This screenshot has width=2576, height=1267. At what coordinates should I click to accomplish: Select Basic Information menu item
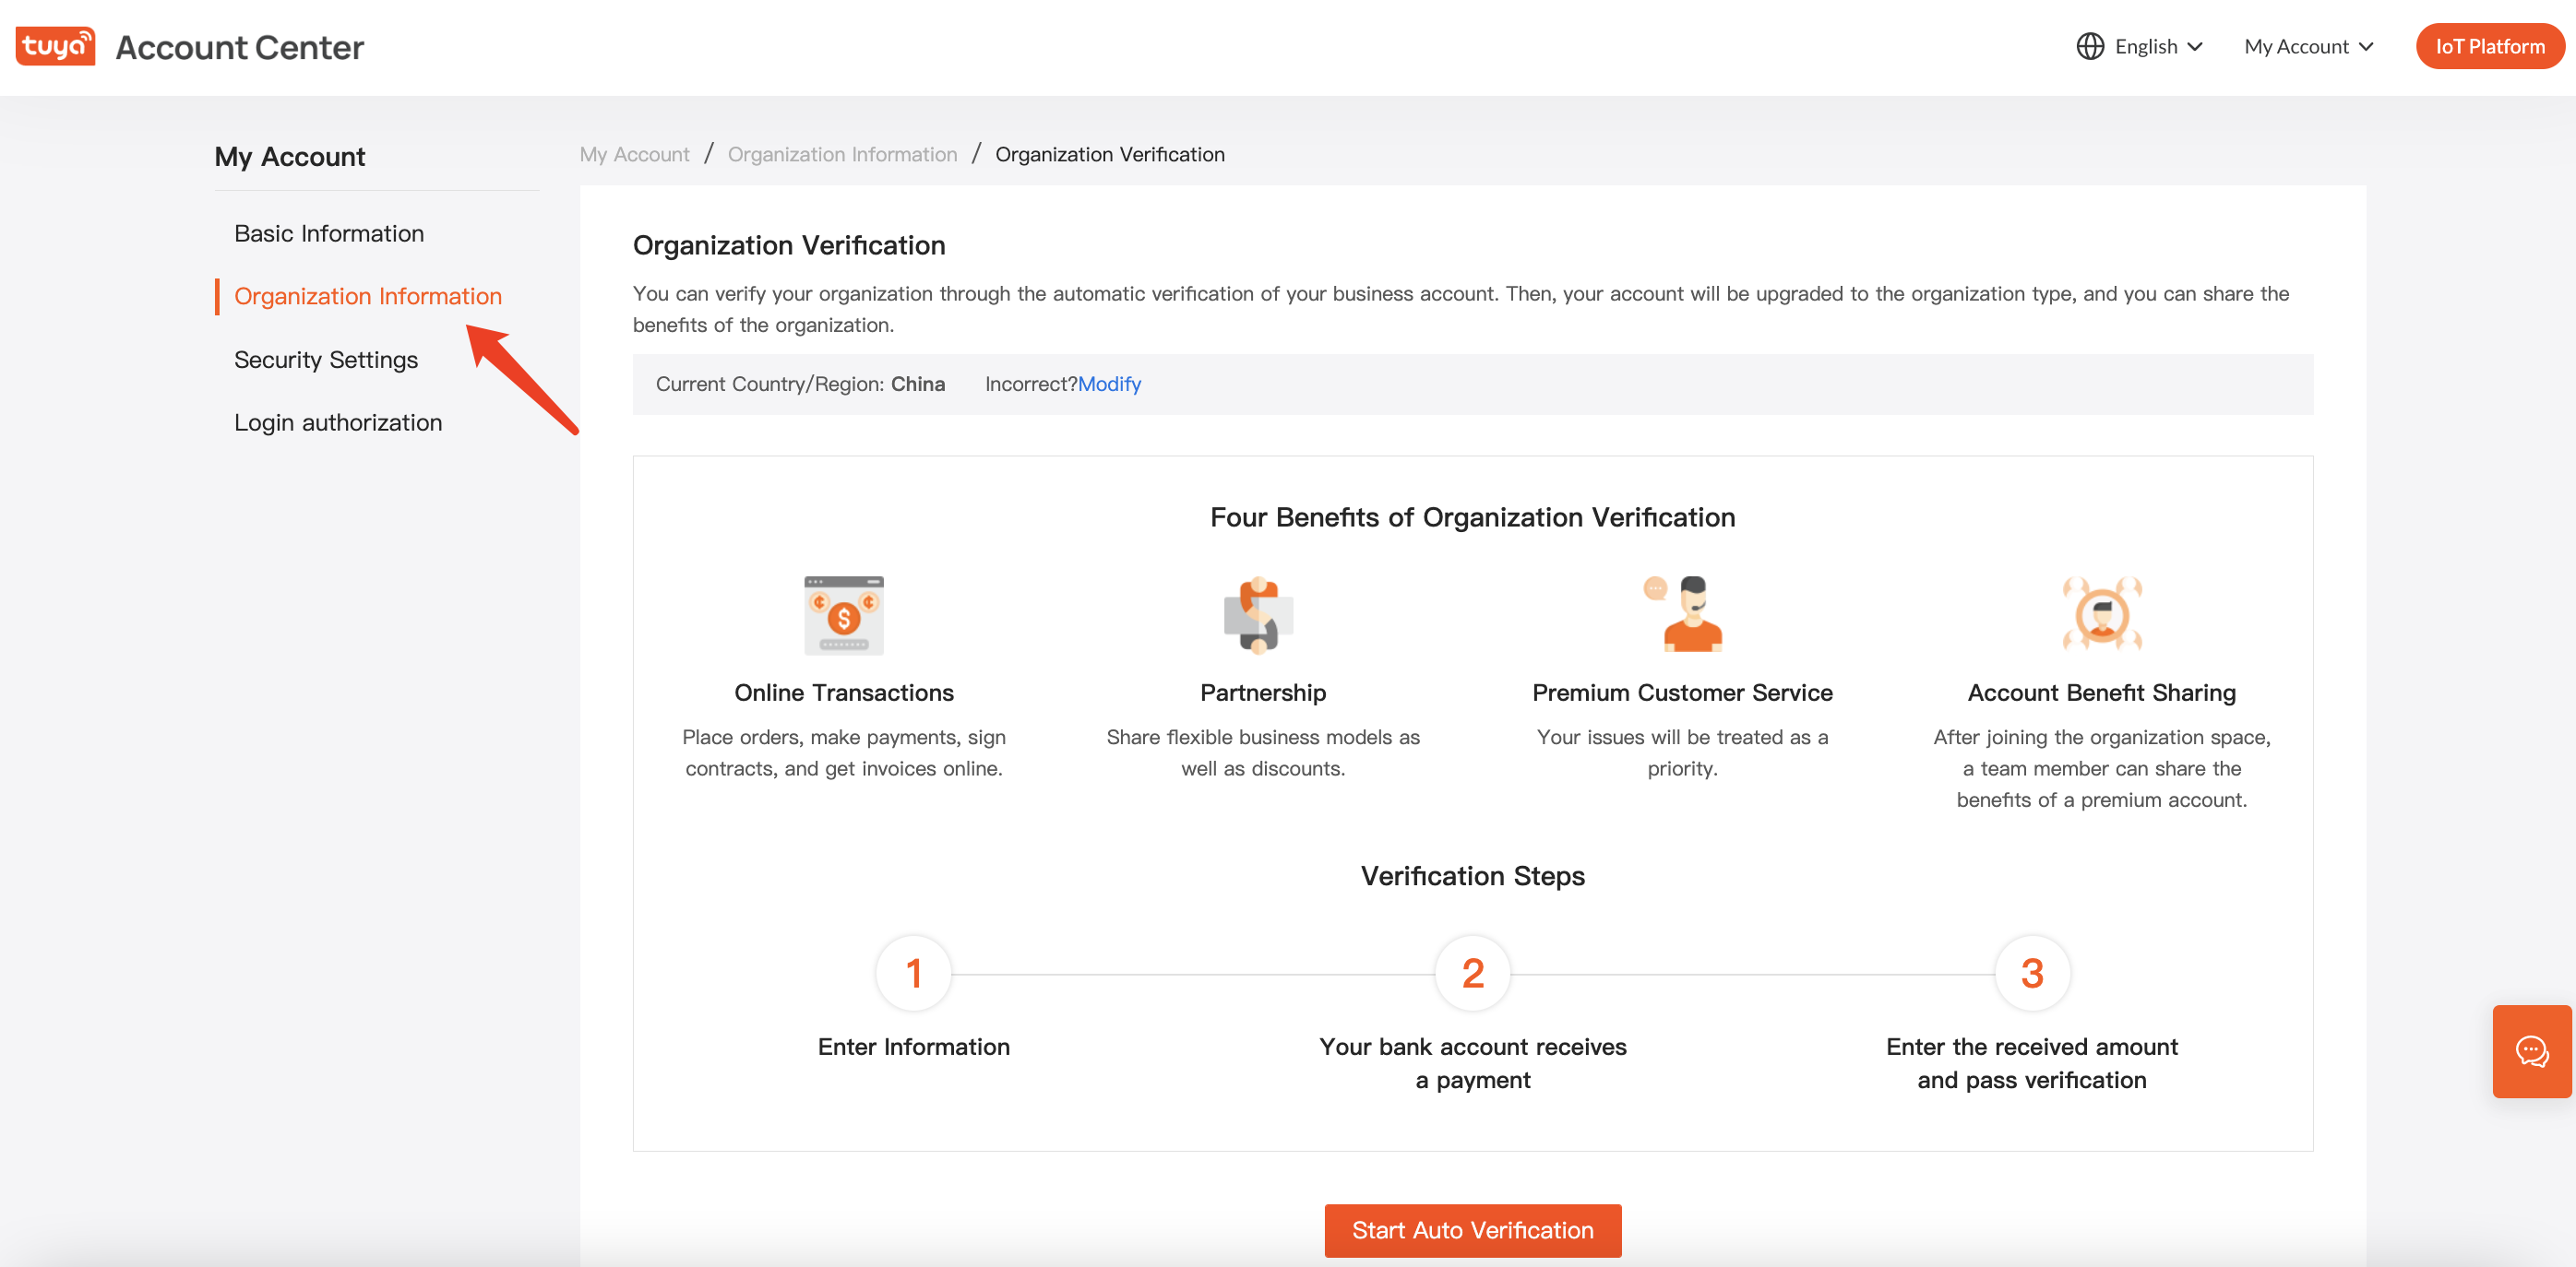(x=328, y=231)
